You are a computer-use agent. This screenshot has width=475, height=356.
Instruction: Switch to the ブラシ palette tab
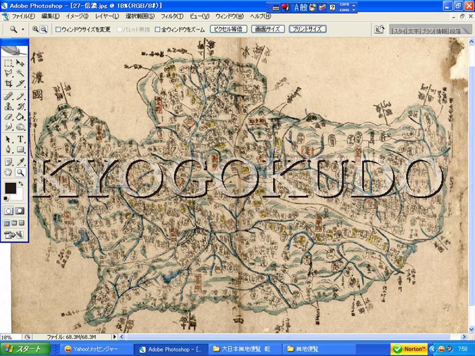tap(428, 31)
